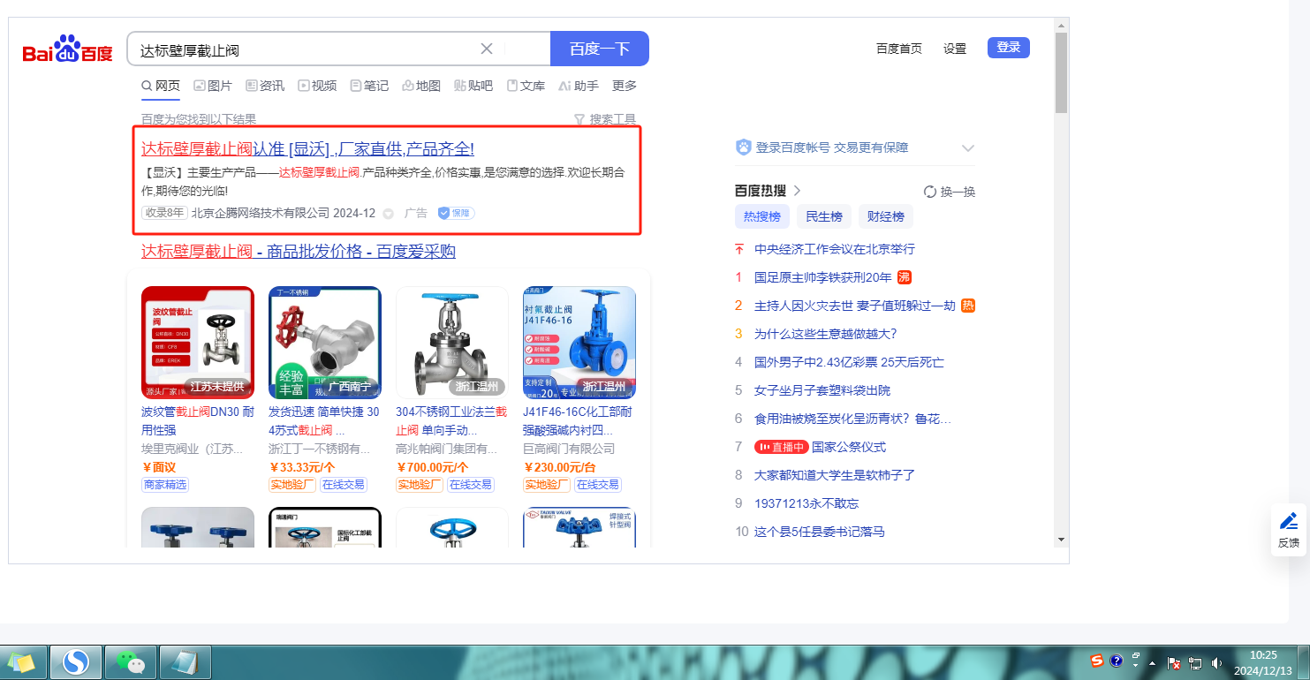Expand the 登录百度帐号 chevron
The height and width of the screenshot is (680, 1310).
[x=967, y=148]
